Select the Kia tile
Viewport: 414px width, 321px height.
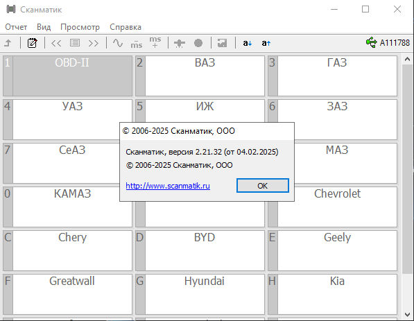pos(332,294)
